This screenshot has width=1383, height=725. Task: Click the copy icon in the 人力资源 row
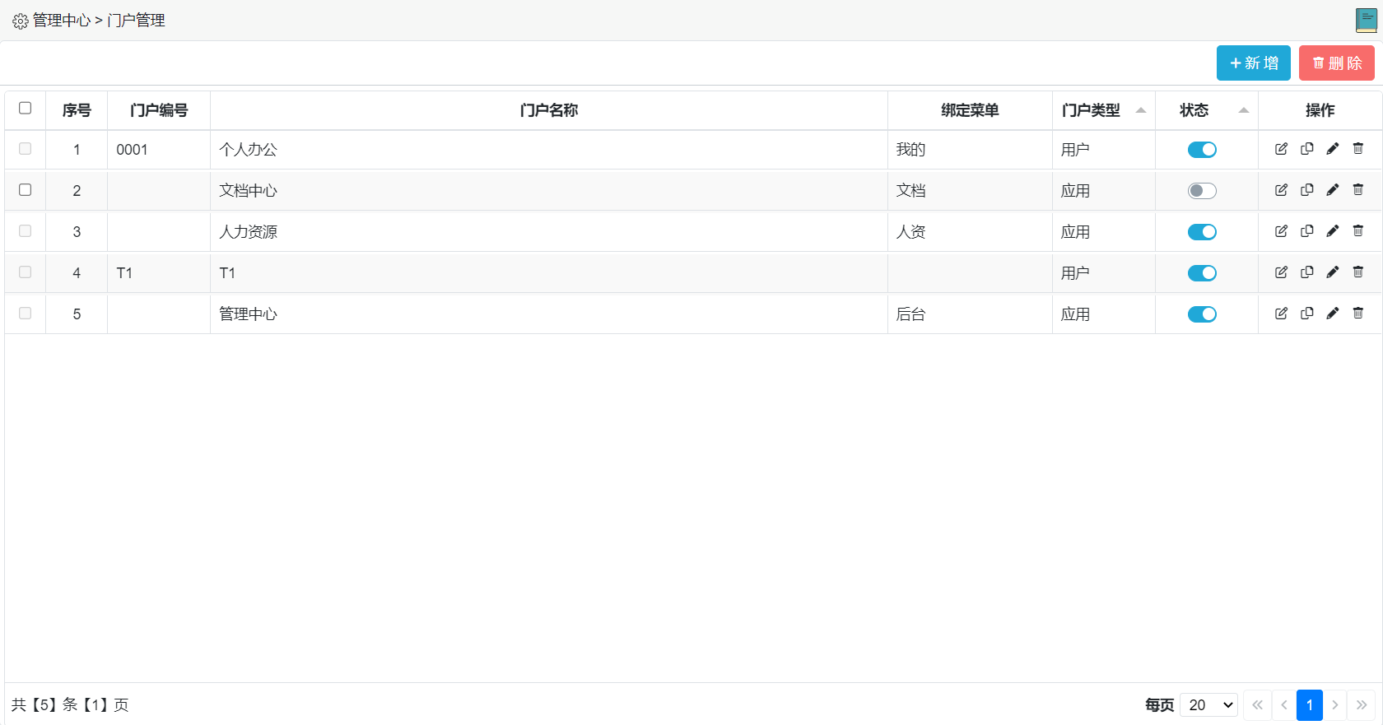[1306, 231]
